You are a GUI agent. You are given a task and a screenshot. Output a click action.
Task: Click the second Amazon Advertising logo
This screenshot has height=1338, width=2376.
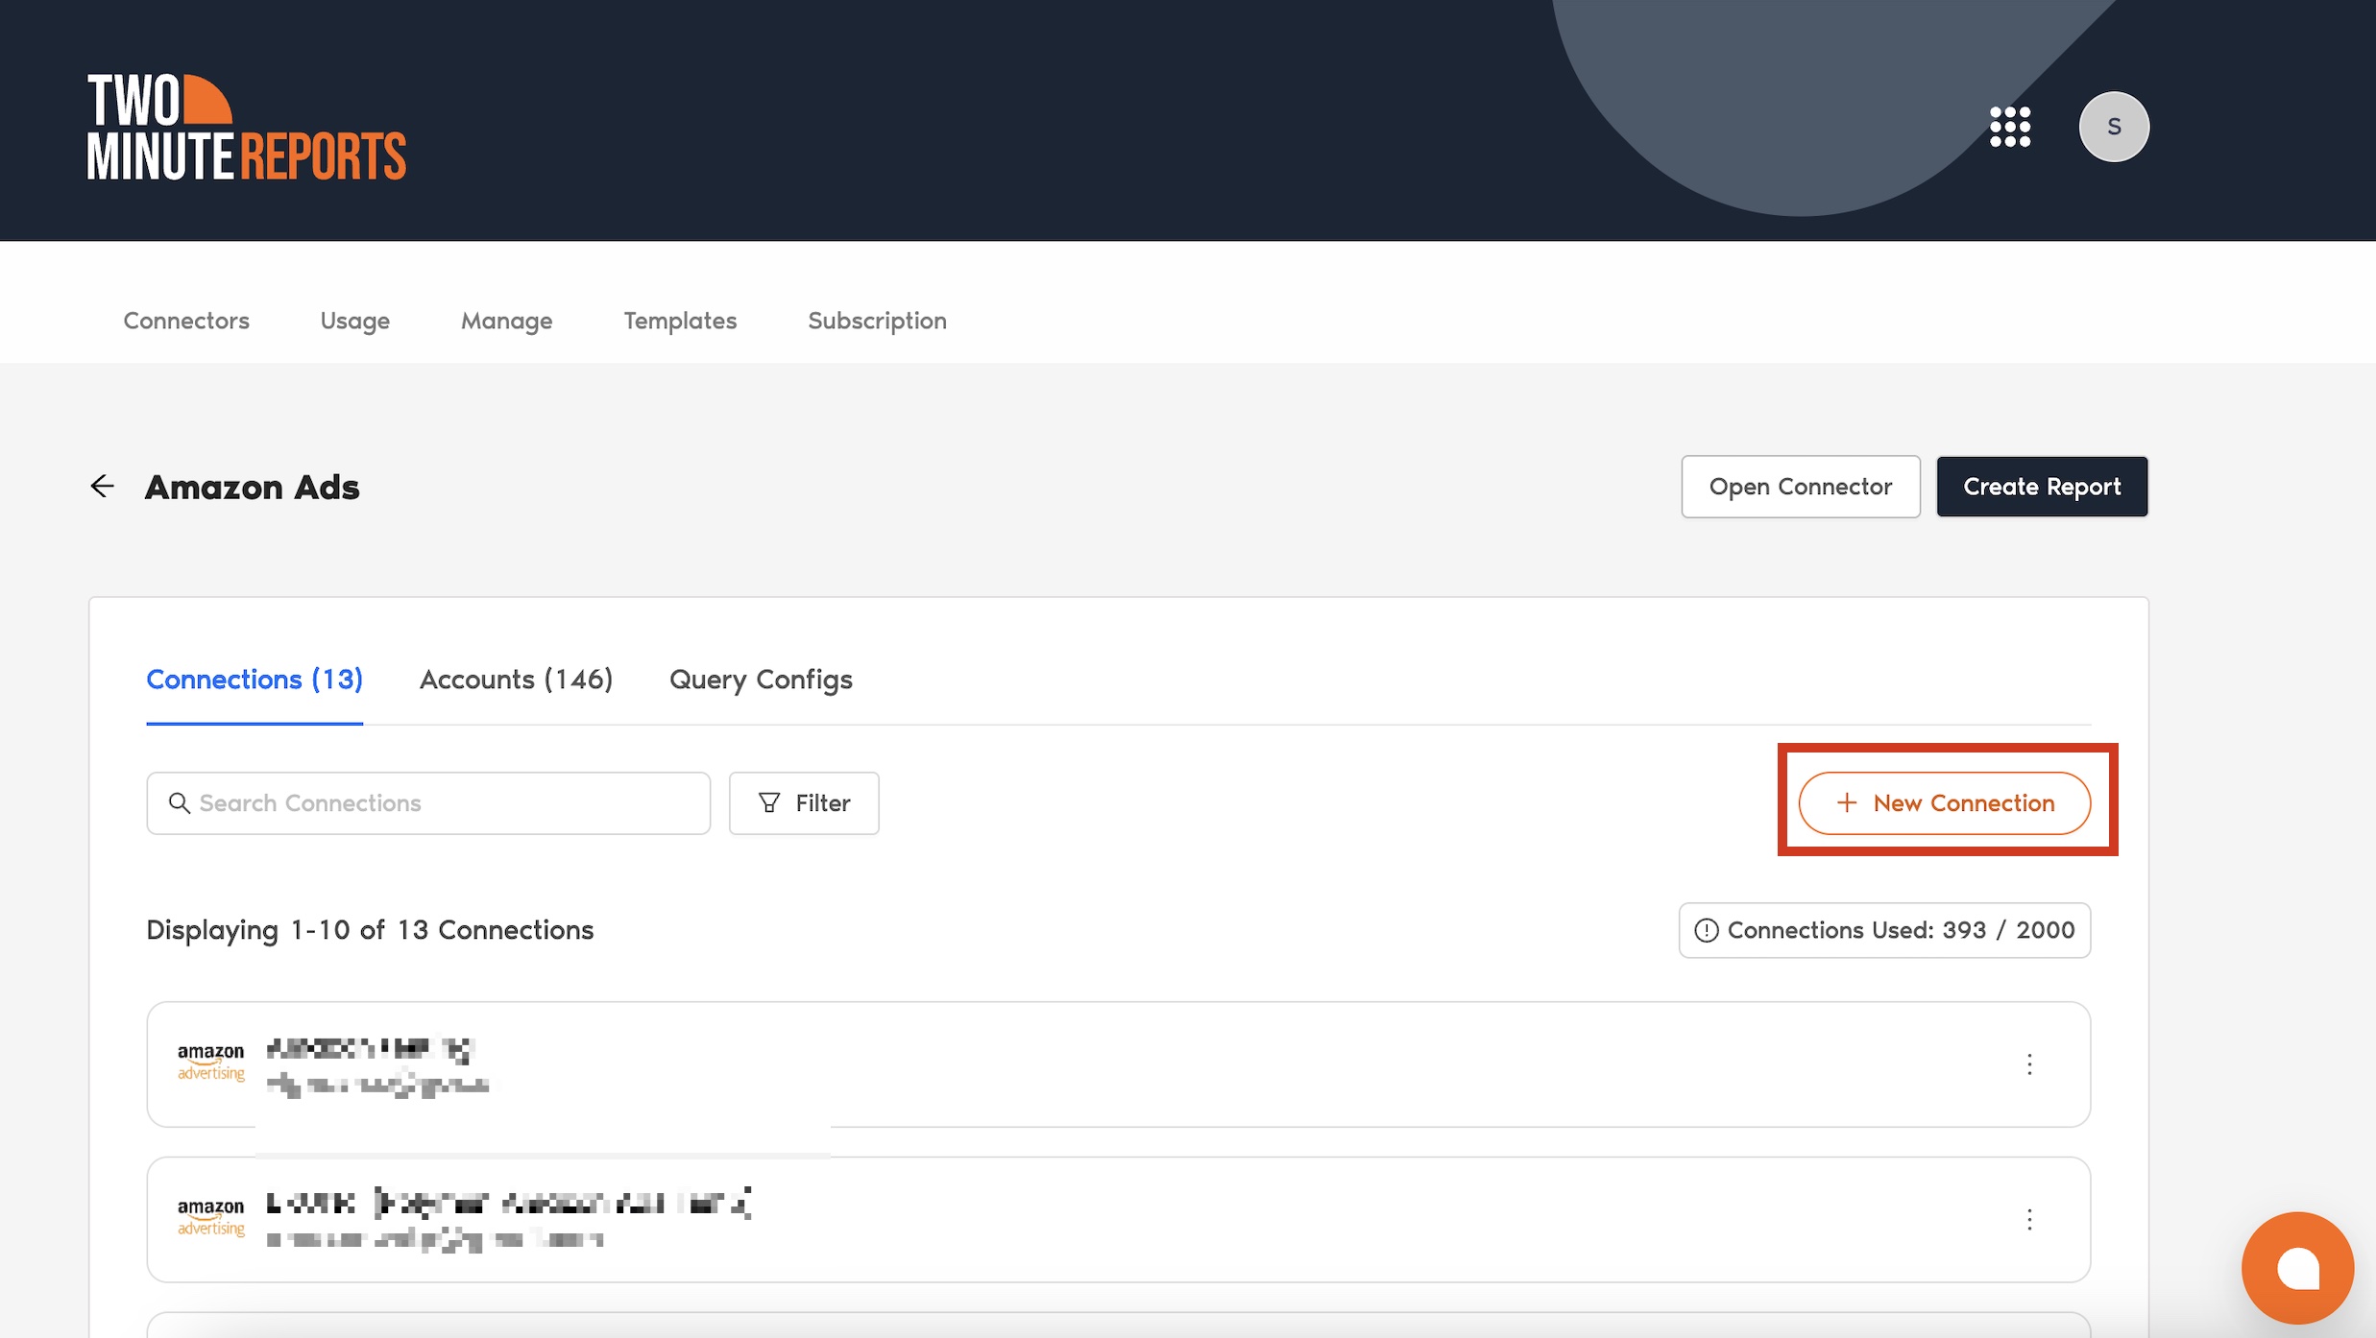point(211,1217)
